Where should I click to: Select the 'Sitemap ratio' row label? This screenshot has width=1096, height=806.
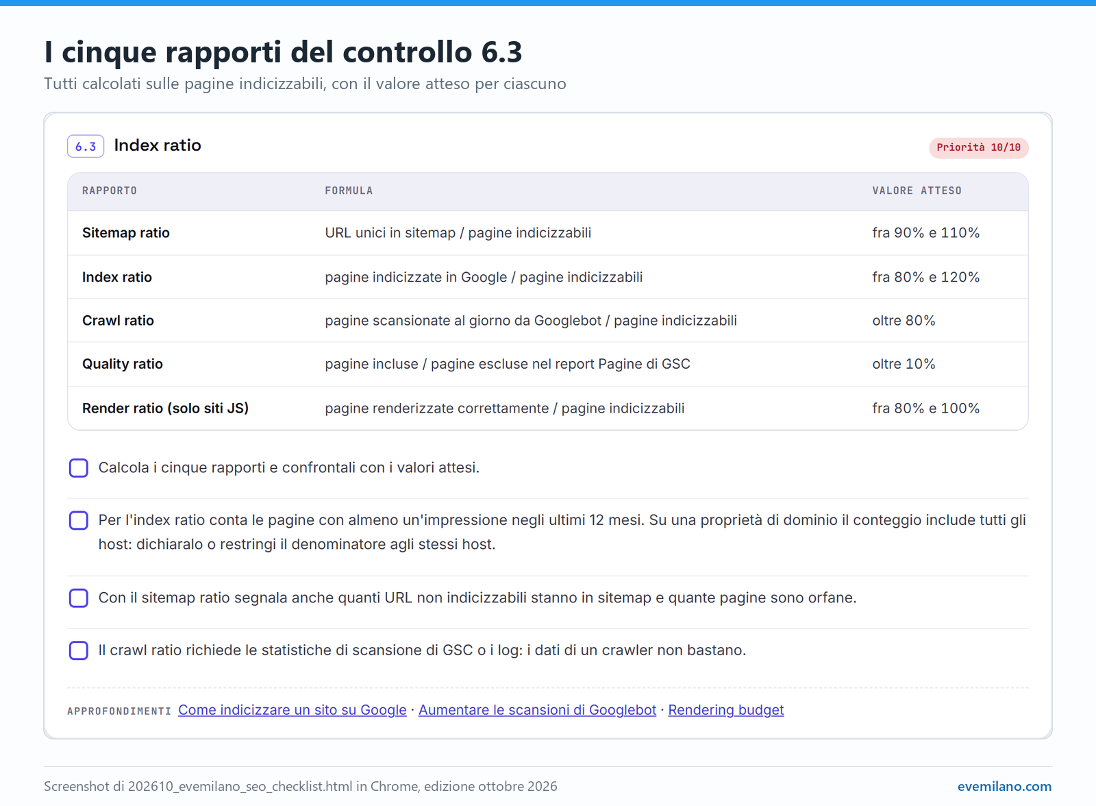click(x=126, y=233)
